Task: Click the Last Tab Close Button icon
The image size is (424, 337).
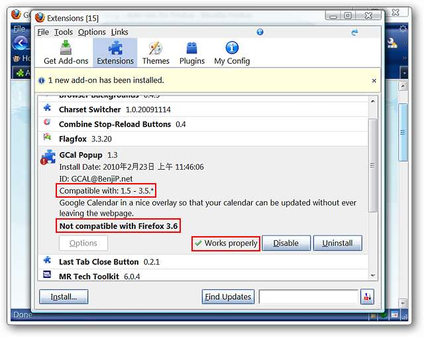Action: (47, 260)
